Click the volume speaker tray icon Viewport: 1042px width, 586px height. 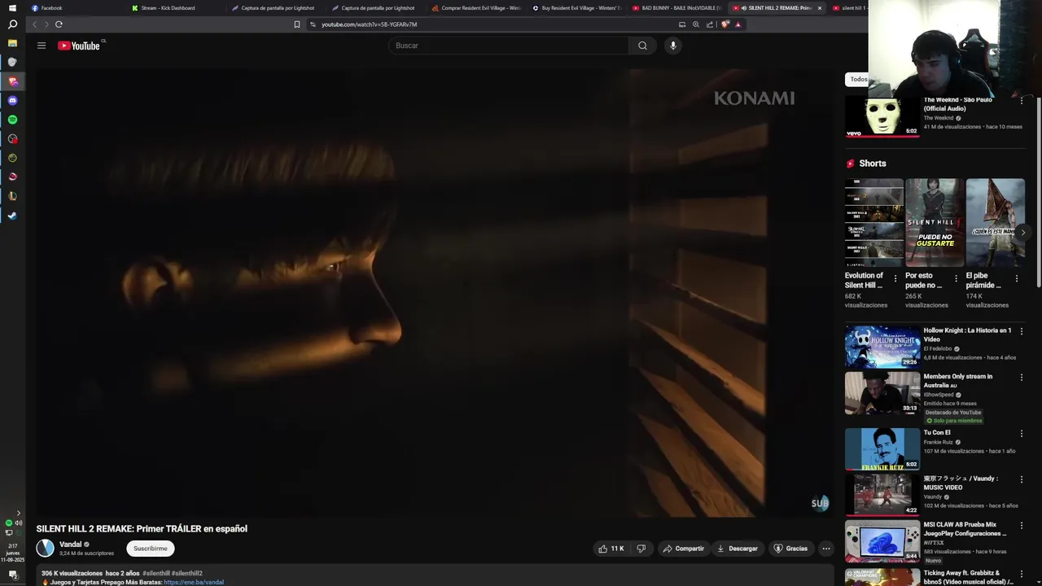point(18,523)
